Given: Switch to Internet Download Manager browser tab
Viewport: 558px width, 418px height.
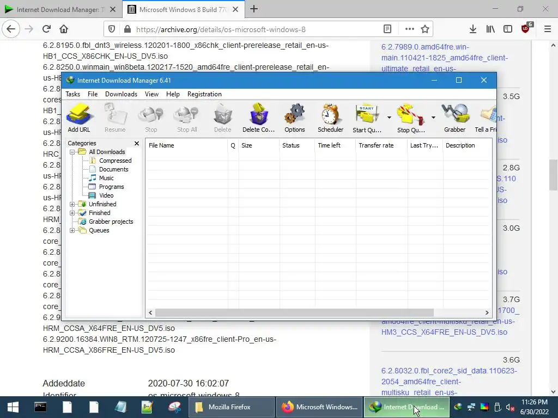Looking at the screenshot, I should [x=60, y=10].
